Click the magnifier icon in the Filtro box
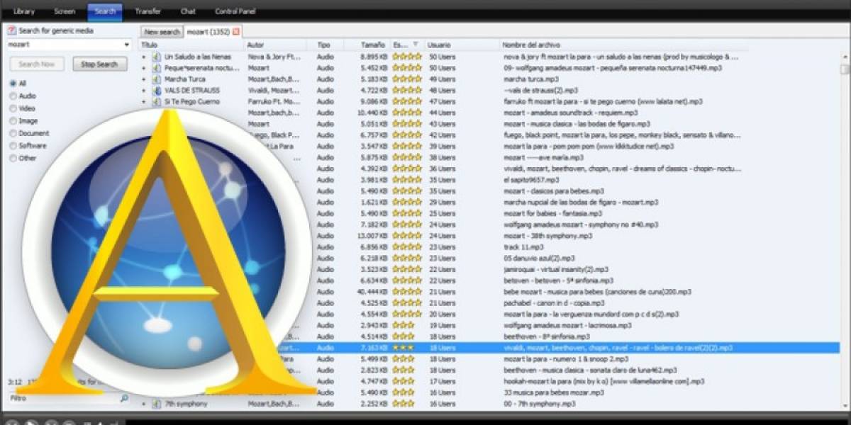This screenshot has width=851, height=425. pos(123,399)
